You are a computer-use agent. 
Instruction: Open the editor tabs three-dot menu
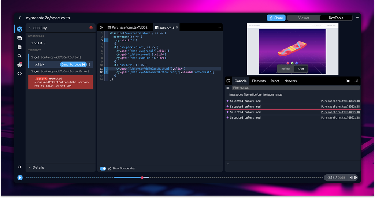pos(219,27)
